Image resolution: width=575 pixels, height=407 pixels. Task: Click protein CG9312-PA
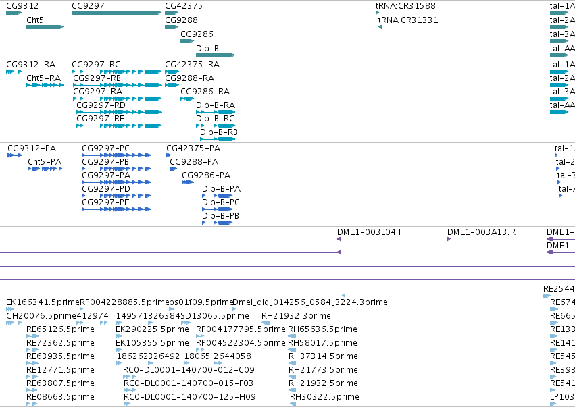[x=32, y=148]
